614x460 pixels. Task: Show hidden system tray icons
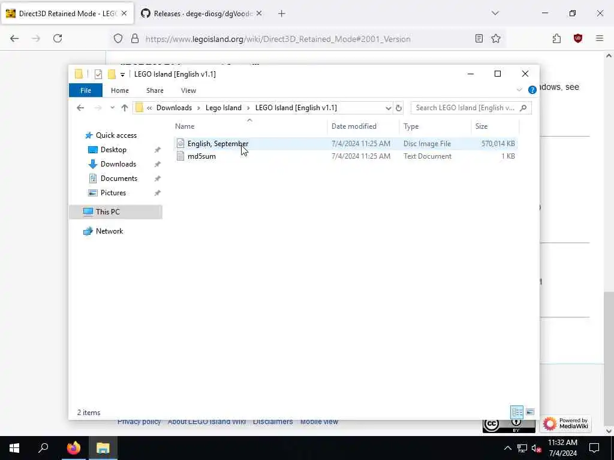507,448
